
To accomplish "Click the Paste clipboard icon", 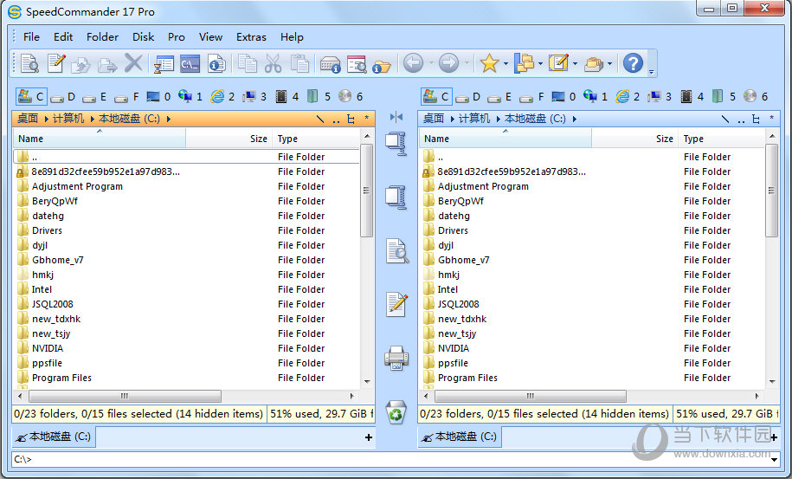I will 299,64.
